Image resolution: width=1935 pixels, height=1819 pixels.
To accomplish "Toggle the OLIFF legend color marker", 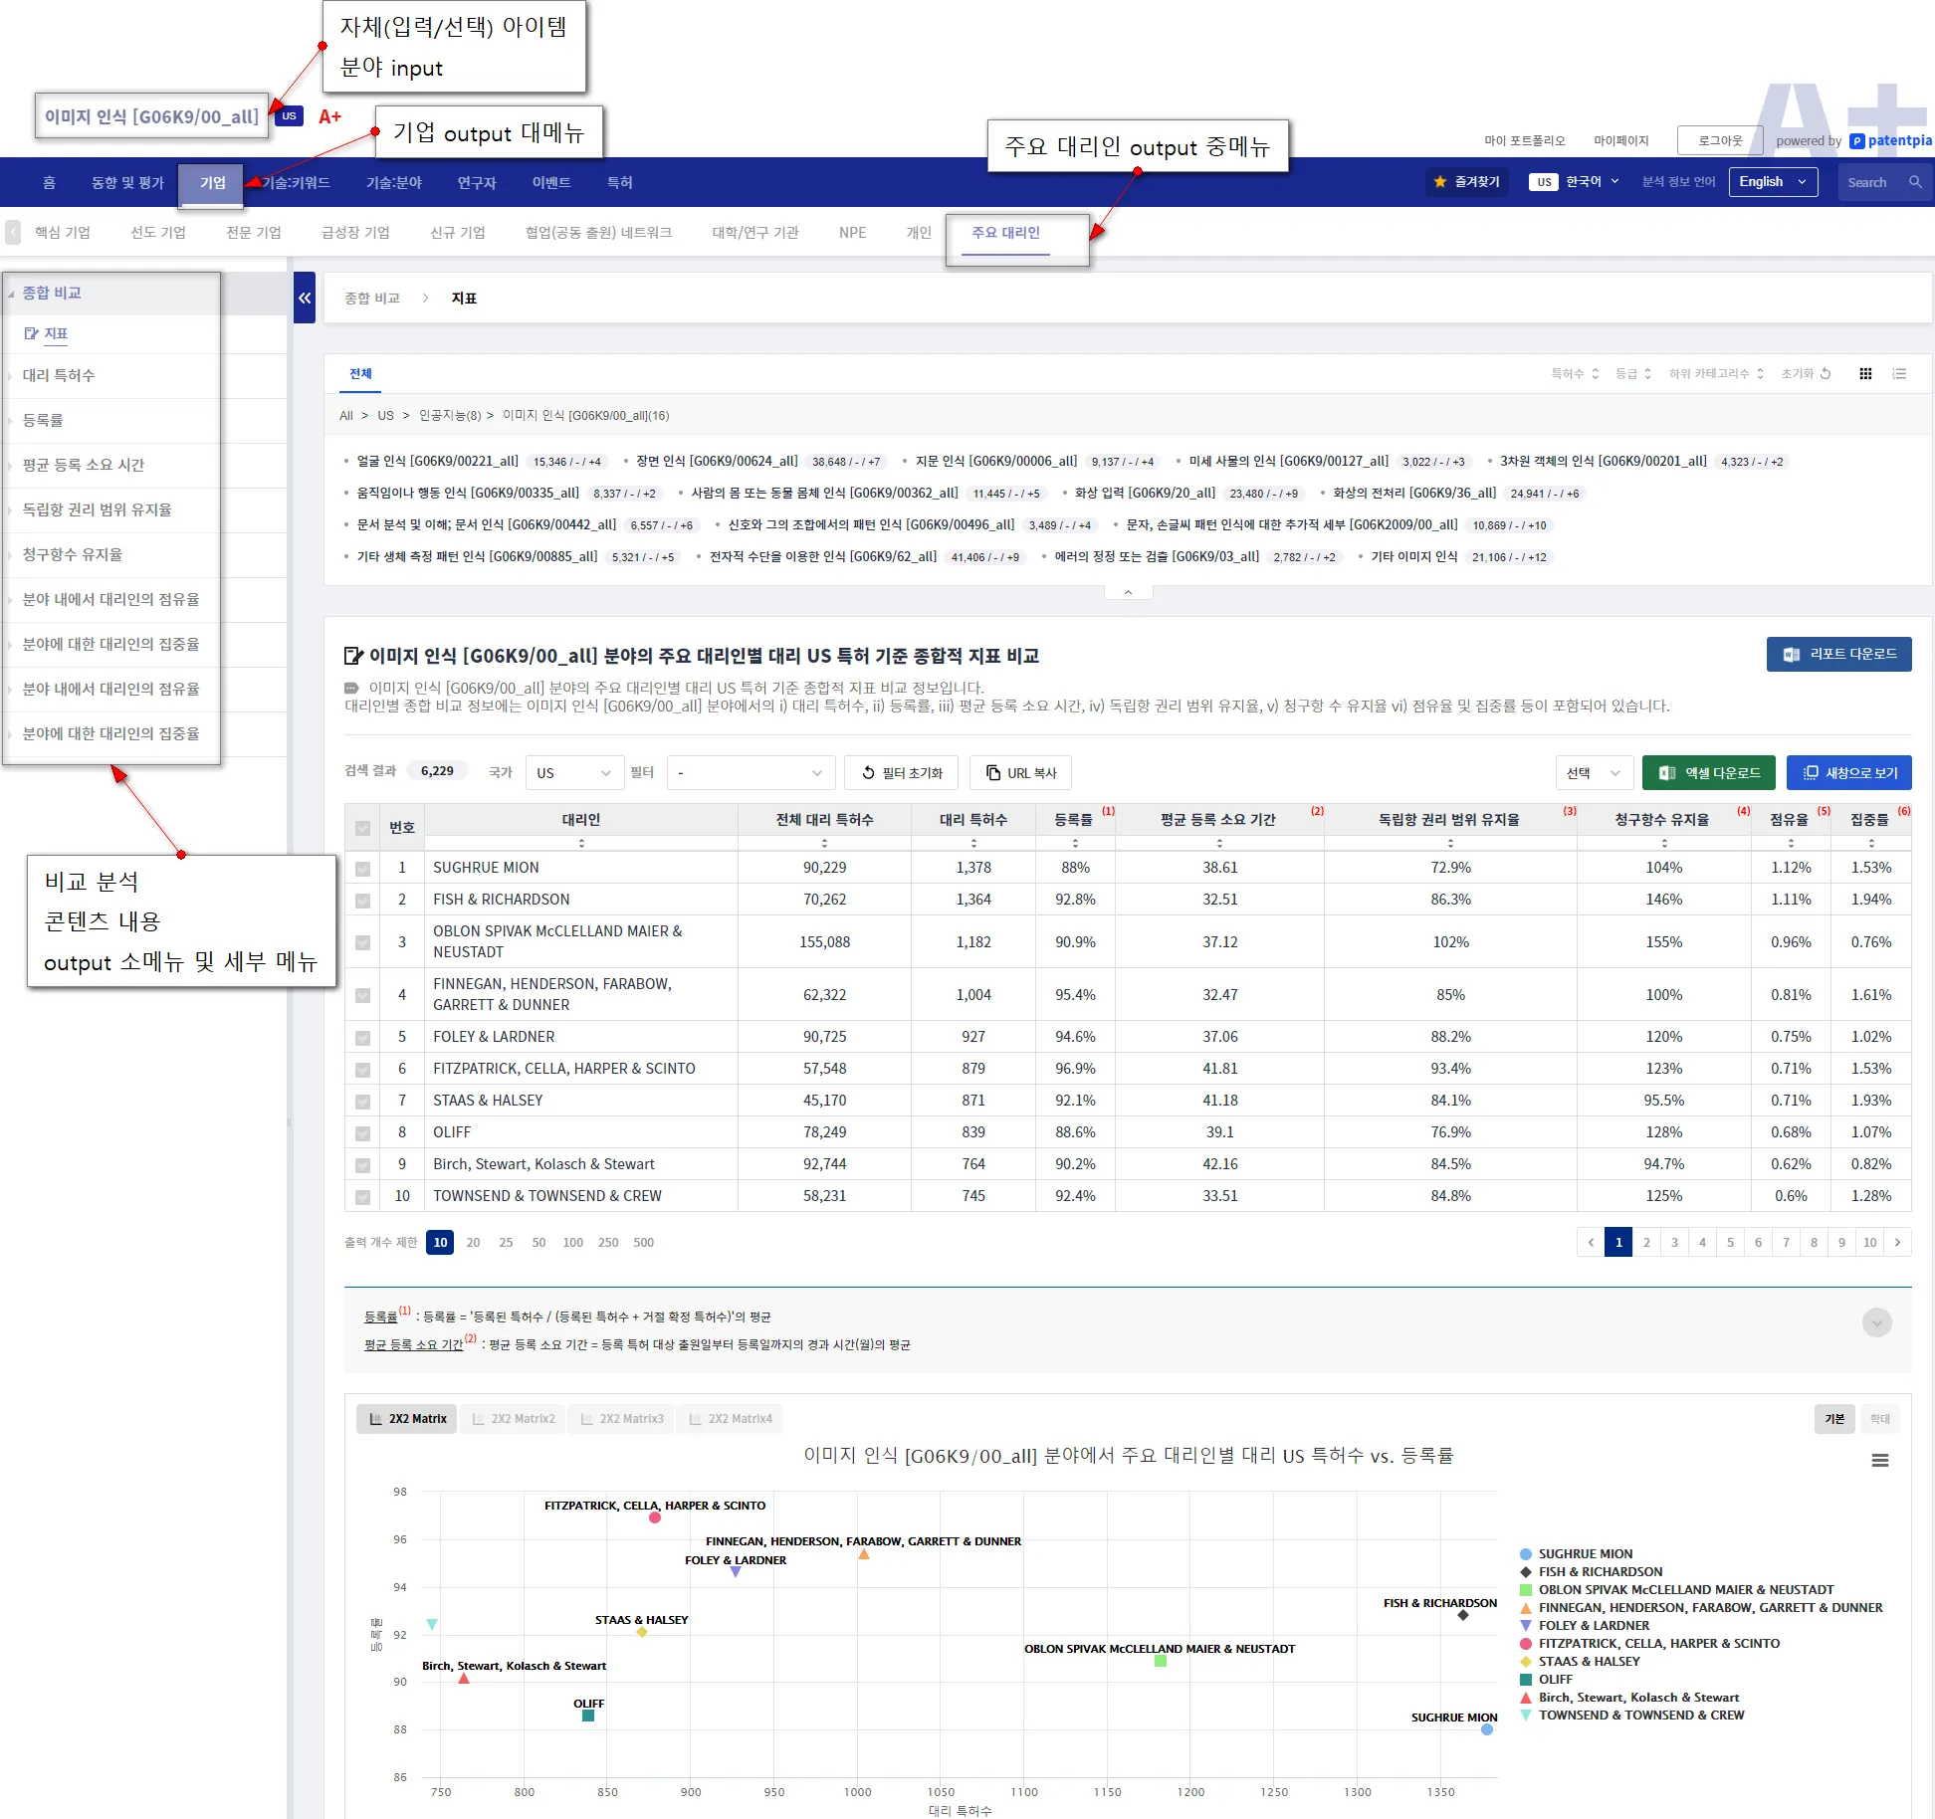I will coord(1525,1680).
